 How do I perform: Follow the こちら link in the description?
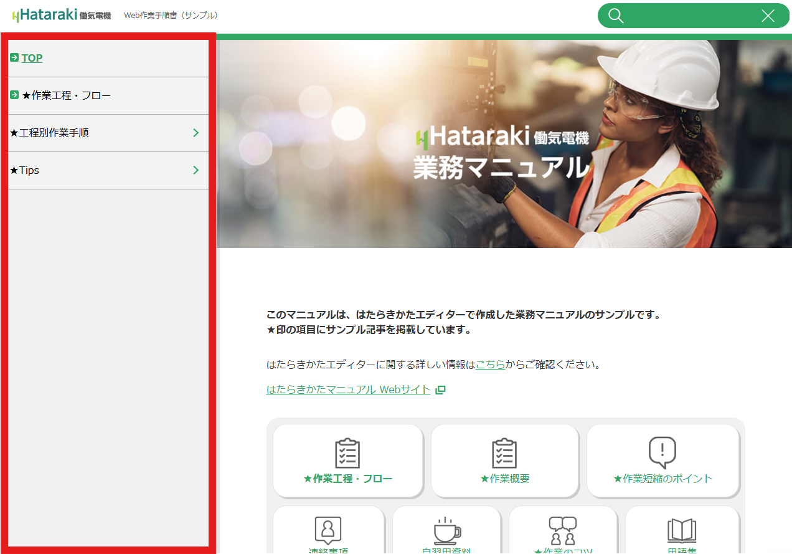point(491,365)
